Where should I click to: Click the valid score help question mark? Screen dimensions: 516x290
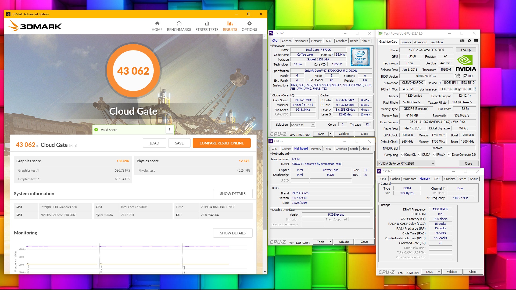(169, 130)
